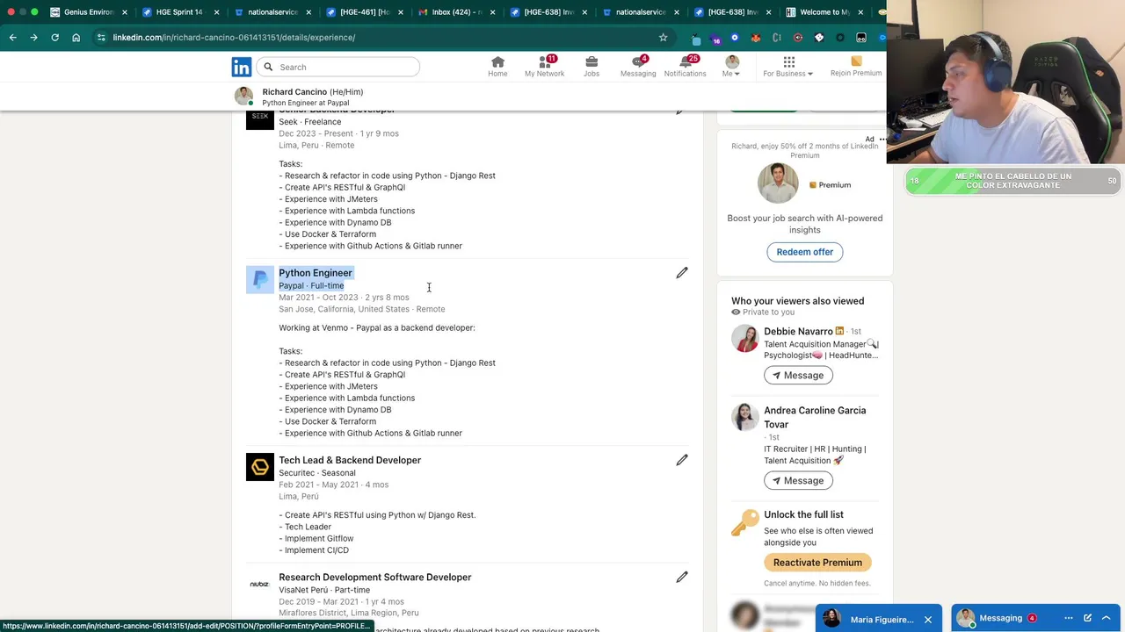
Task: Edit the Research Development Software Developer position
Action: [x=682, y=577]
